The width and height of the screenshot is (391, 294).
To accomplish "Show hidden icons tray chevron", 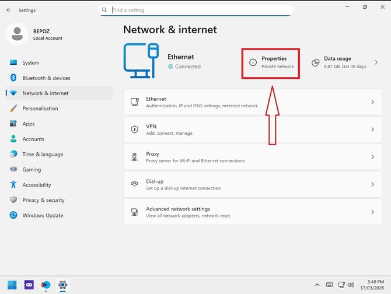I will pos(317,285).
